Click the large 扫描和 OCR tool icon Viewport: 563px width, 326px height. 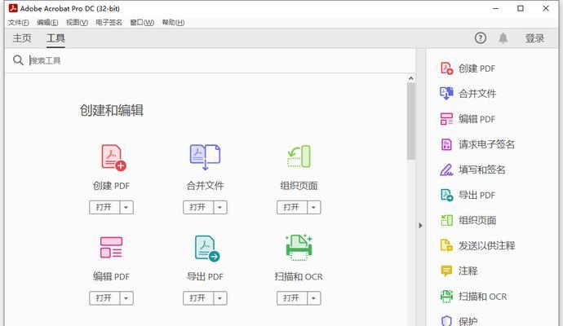(299, 248)
